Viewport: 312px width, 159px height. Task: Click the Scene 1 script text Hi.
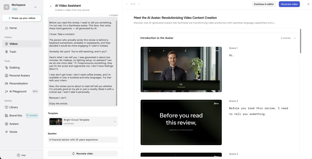(x=231, y=55)
